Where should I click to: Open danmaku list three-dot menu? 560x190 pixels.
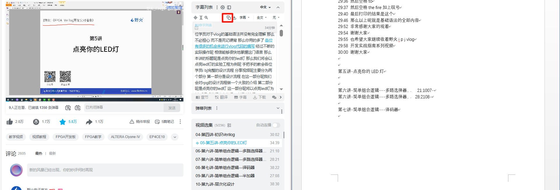[x=217, y=108]
